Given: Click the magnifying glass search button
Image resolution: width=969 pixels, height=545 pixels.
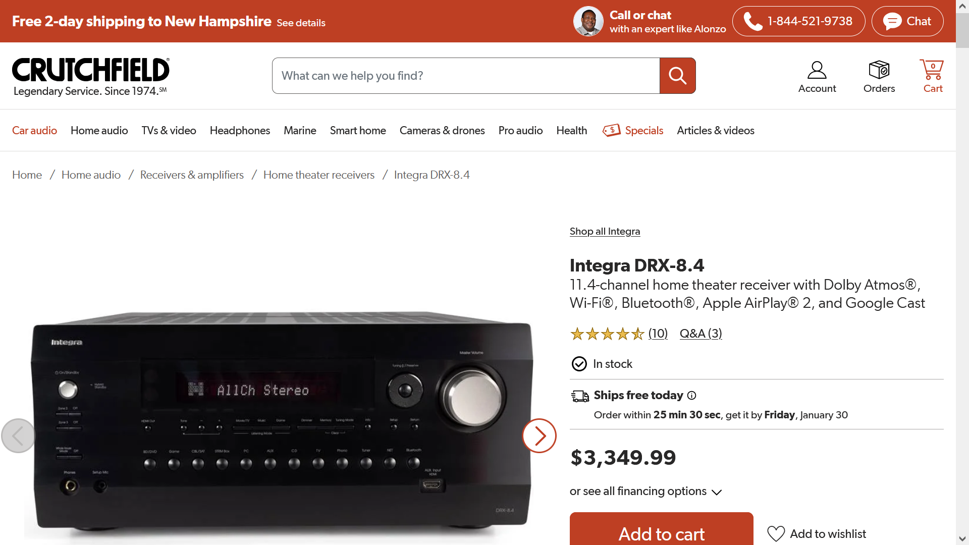Looking at the screenshot, I should click(677, 76).
